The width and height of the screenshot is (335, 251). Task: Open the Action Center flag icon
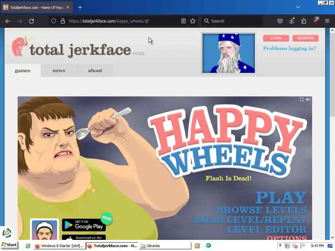point(303,246)
